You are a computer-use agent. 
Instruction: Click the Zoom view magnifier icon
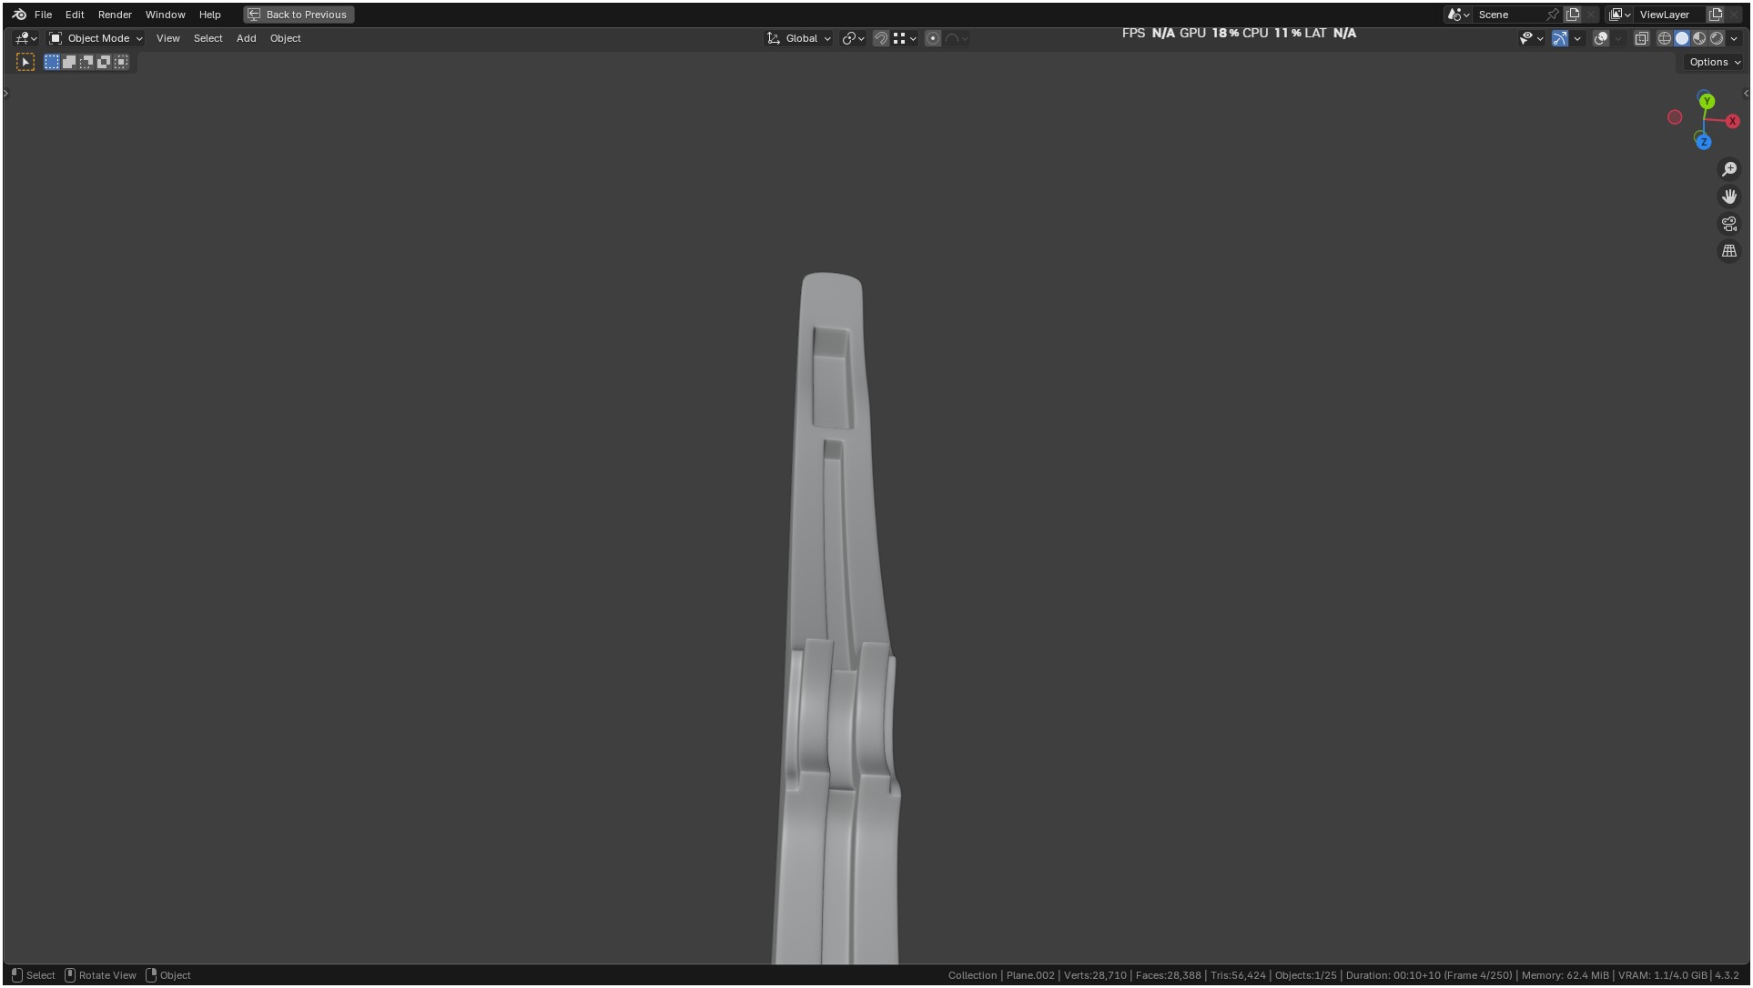[x=1728, y=169]
